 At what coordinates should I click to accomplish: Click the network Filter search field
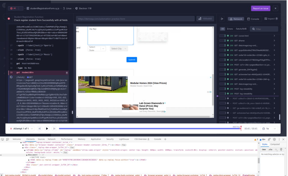click(x=266, y=29)
